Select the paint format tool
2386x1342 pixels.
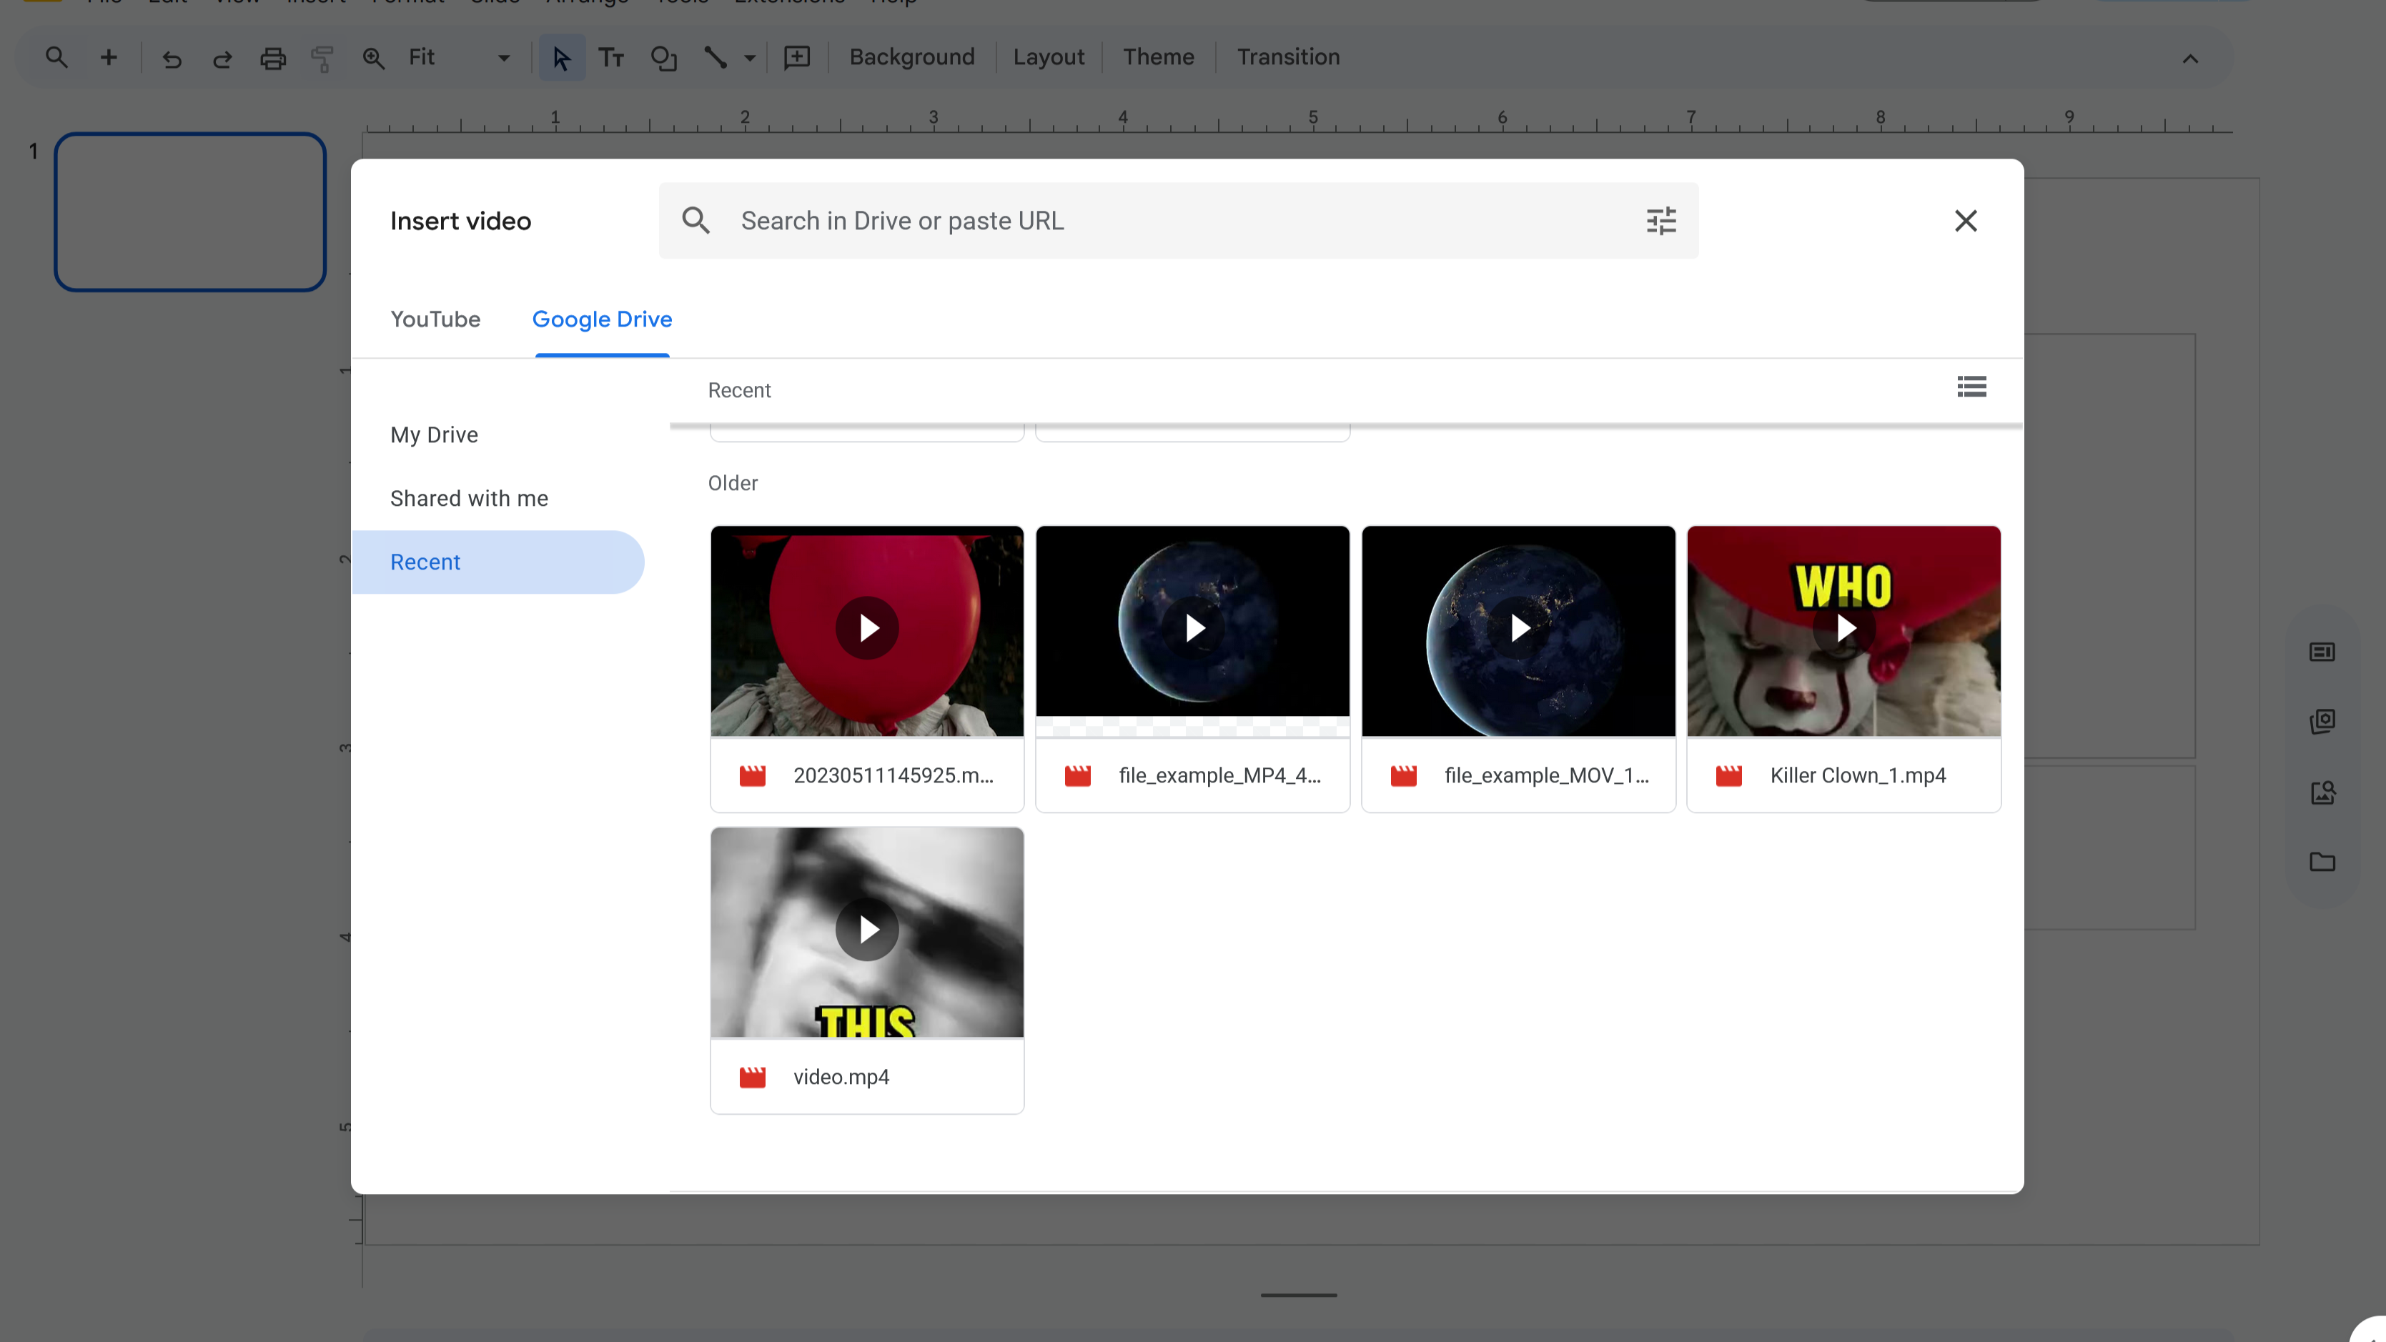(322, 59)
